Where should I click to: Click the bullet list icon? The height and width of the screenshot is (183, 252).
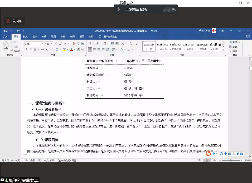(x=90, y=44)
